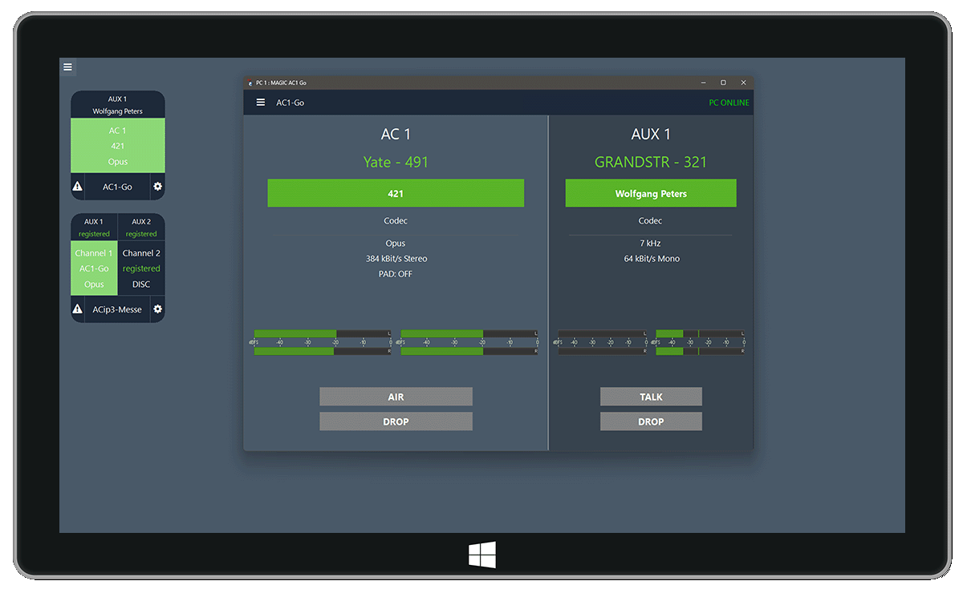Toggle AIR button for AC 1
This screenshot has width=963, height=589.
click(396, 397)
